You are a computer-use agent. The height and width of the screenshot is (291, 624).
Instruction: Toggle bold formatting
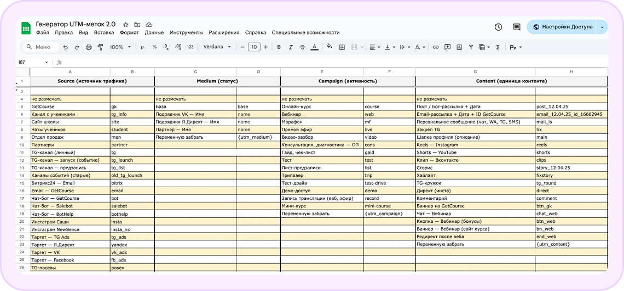tap(279, 47)
